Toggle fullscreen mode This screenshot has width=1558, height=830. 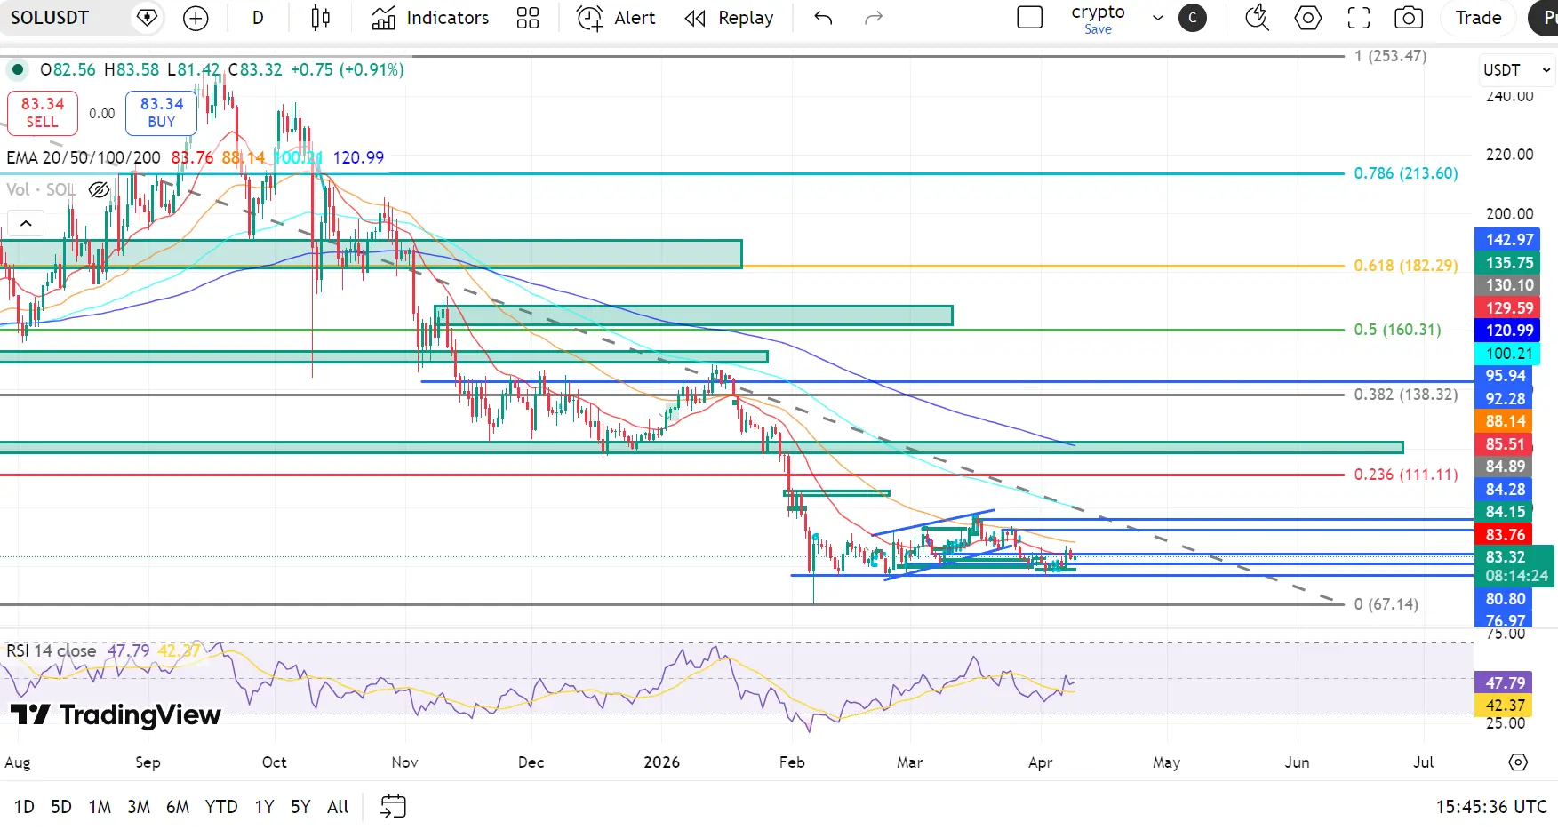[x=1359, y=18]
